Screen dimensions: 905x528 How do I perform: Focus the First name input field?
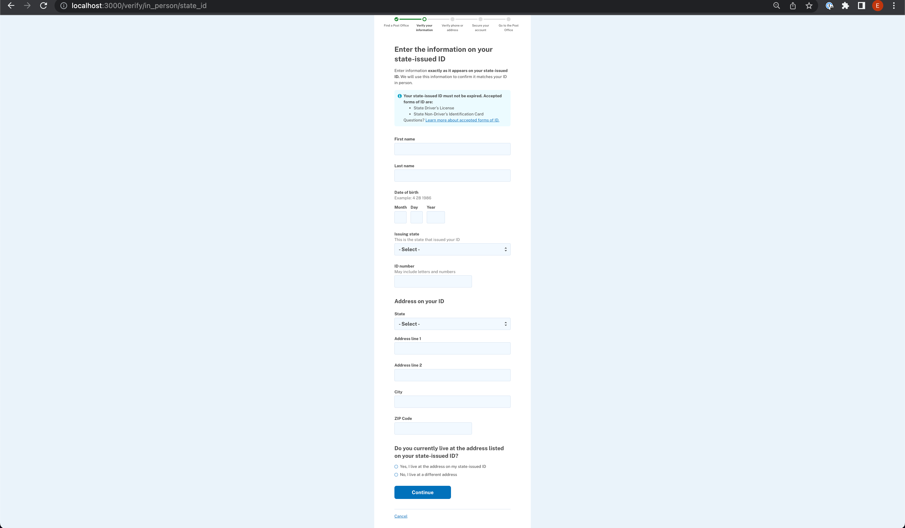452,149
